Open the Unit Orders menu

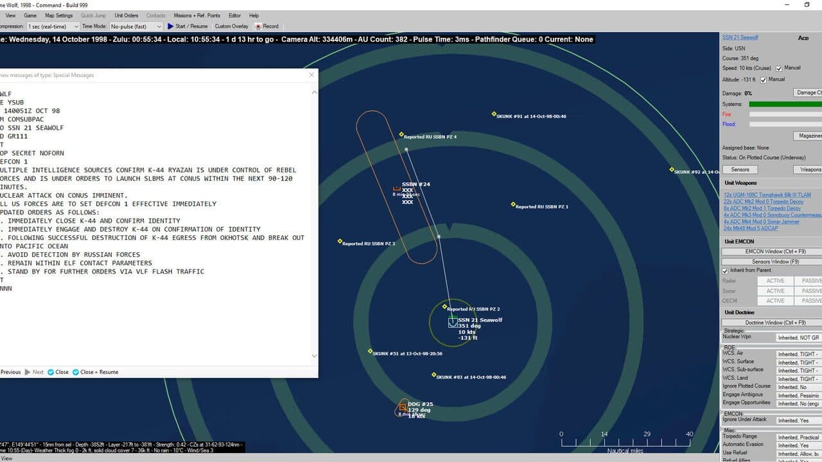coord(127,15)
